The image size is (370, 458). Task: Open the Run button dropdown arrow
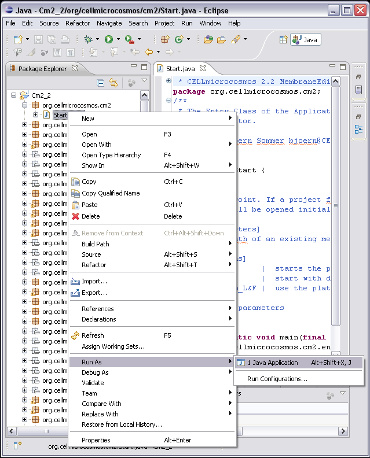click(x=118, y=39)
